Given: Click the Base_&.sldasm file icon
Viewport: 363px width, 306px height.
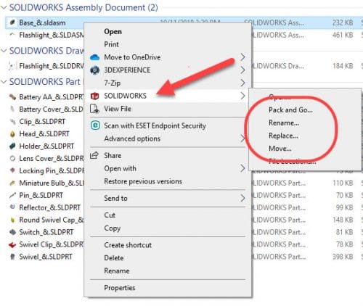Looking at the screenshot, I should tap(12, 22).
